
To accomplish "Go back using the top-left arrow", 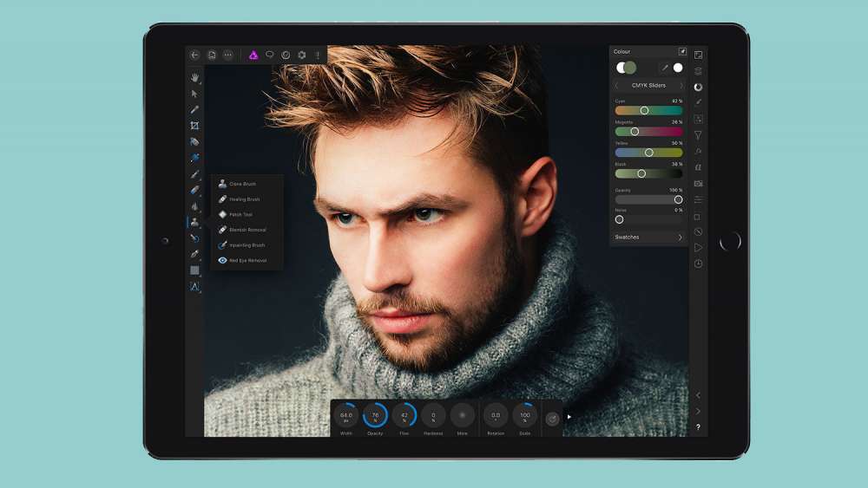I will click(194, 55).
